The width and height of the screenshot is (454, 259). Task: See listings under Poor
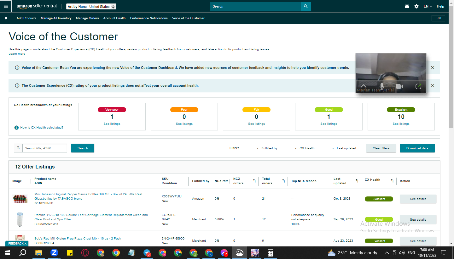pyautogui.click(x=184, y=124)
